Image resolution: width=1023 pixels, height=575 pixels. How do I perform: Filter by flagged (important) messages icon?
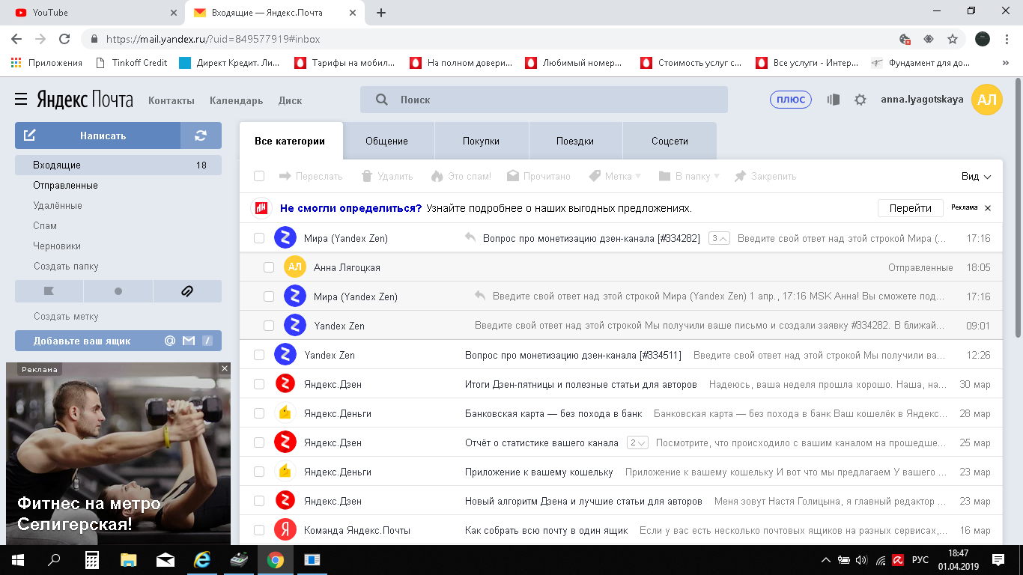[x=49, y=291]
